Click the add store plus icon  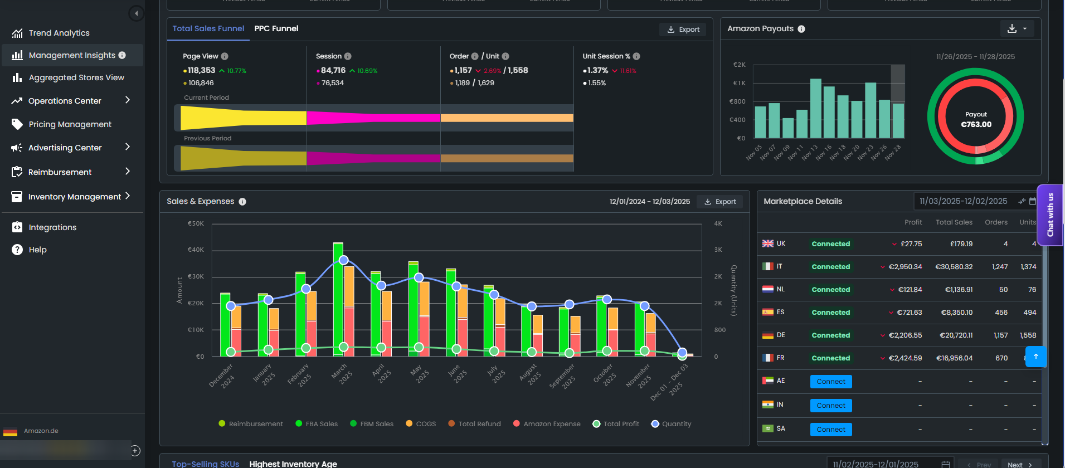(x=135, y=451)
